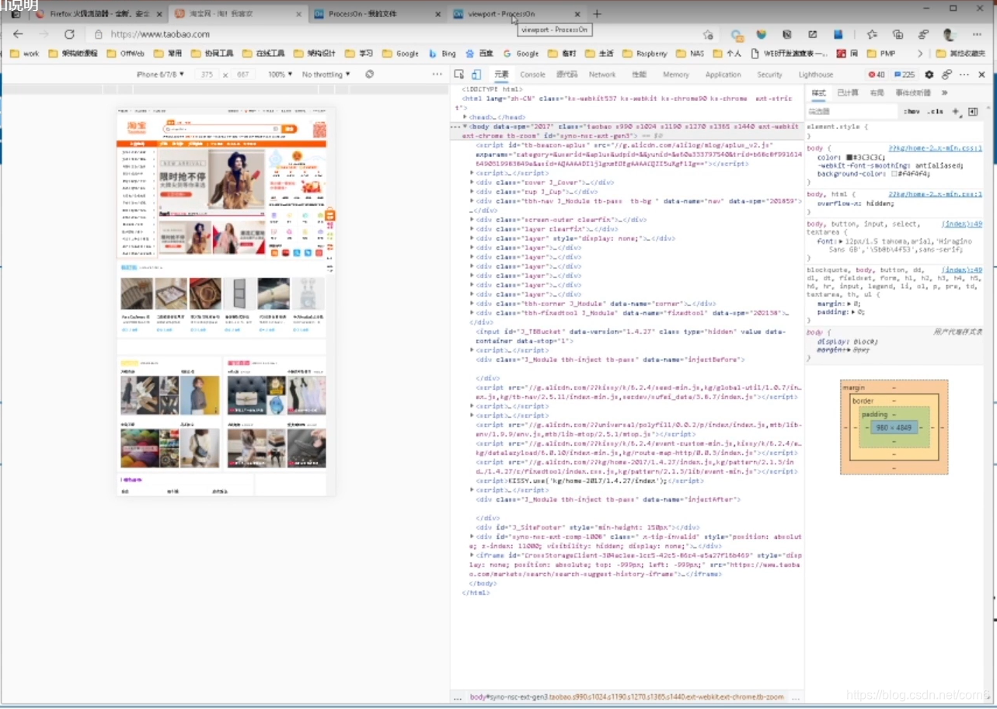Switch to the ProcessOn 我的文件 tab

click(x=376, y=14)
